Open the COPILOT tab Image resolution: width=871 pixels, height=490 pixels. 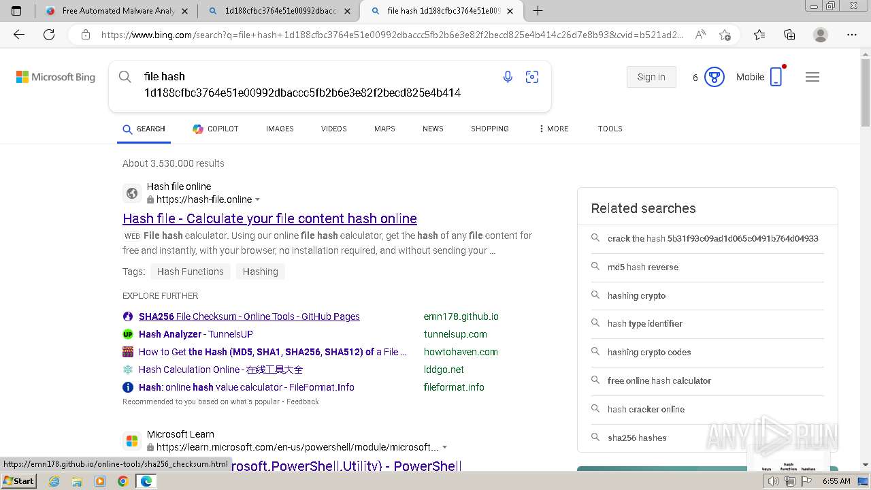point(216,129)
